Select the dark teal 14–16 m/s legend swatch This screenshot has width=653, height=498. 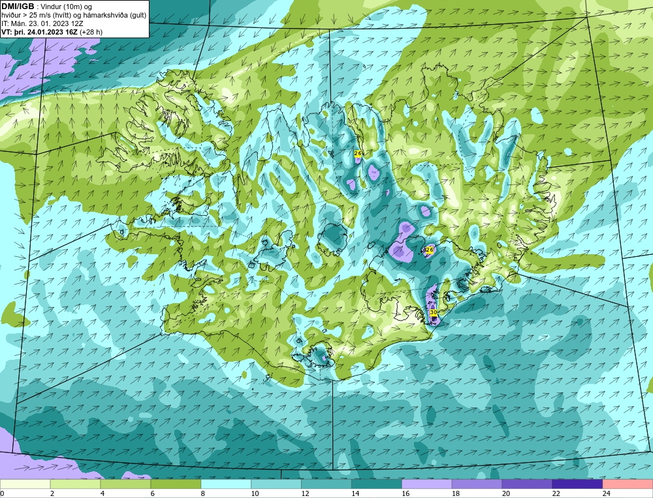click(377, 484)
